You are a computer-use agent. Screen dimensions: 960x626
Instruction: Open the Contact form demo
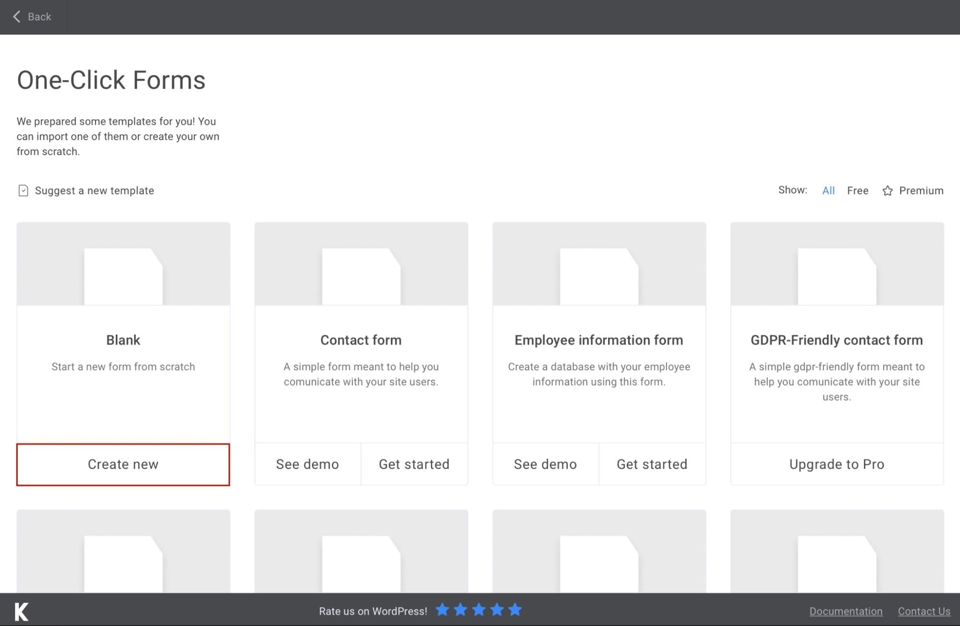tap(307, 464)
